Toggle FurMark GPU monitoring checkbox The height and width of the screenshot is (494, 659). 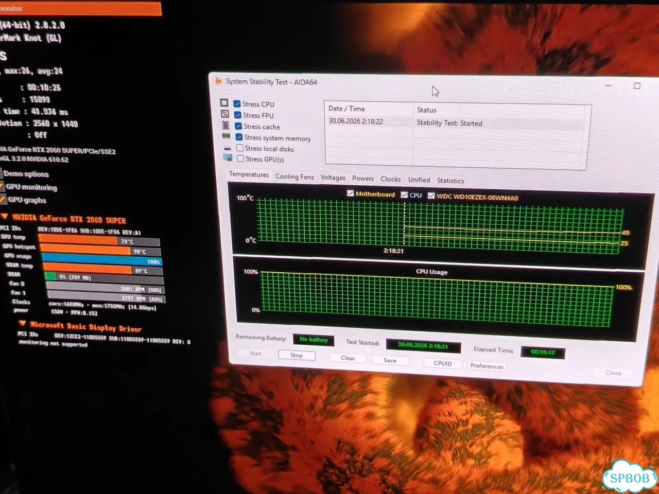tap(2, 186)
